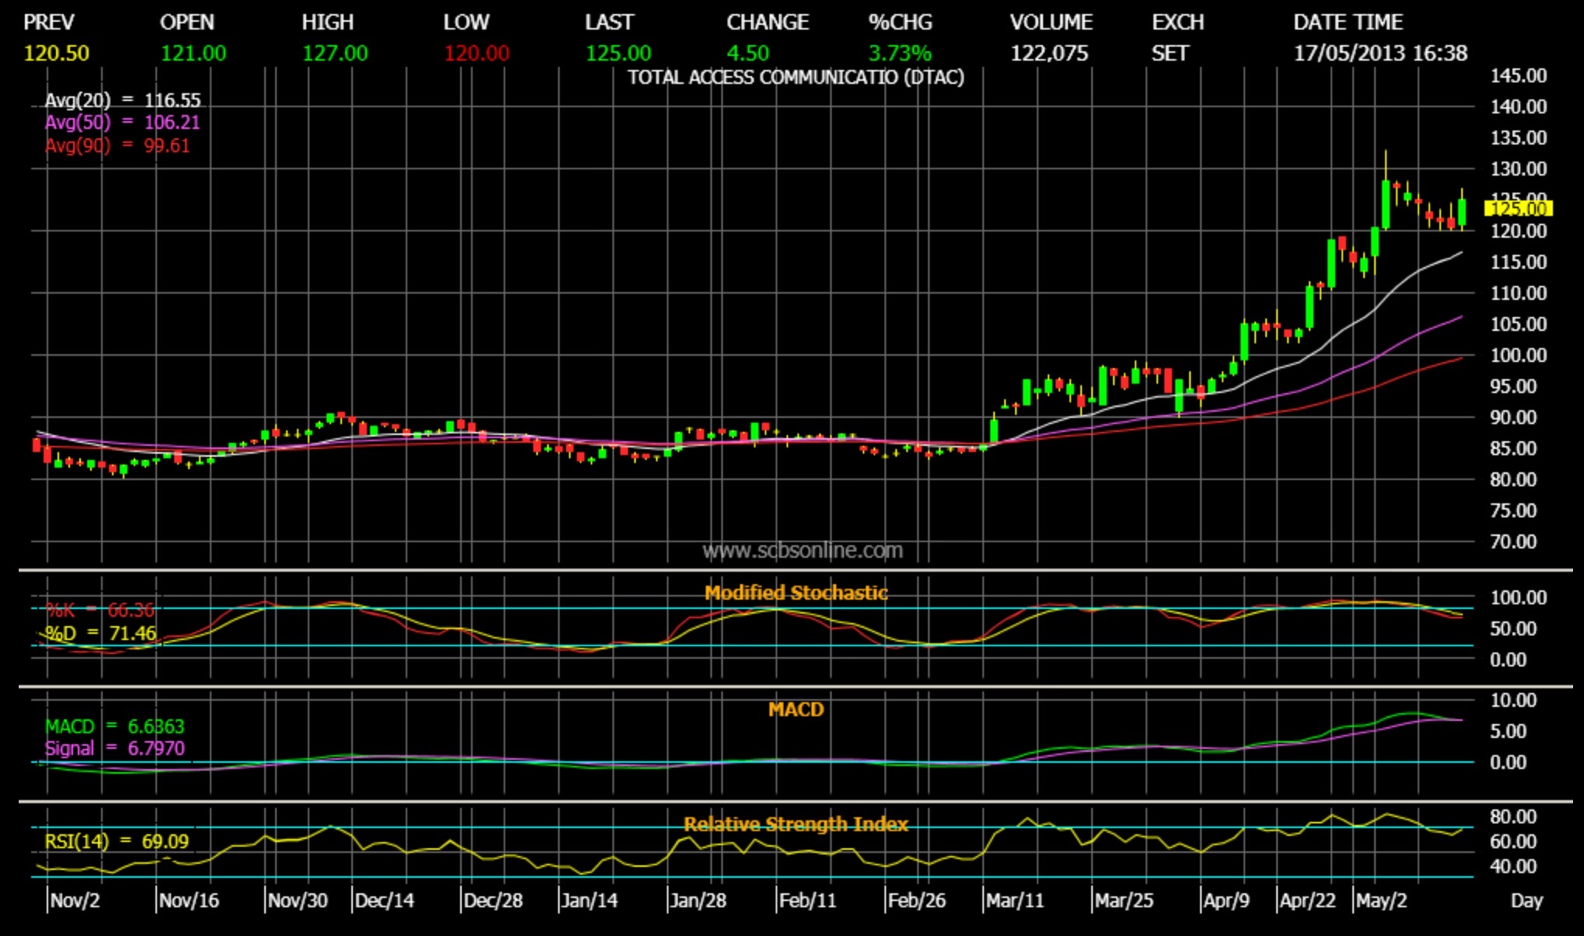Click the CHANGE value 4.50
1584x936 pixels.
pos(748,53)
